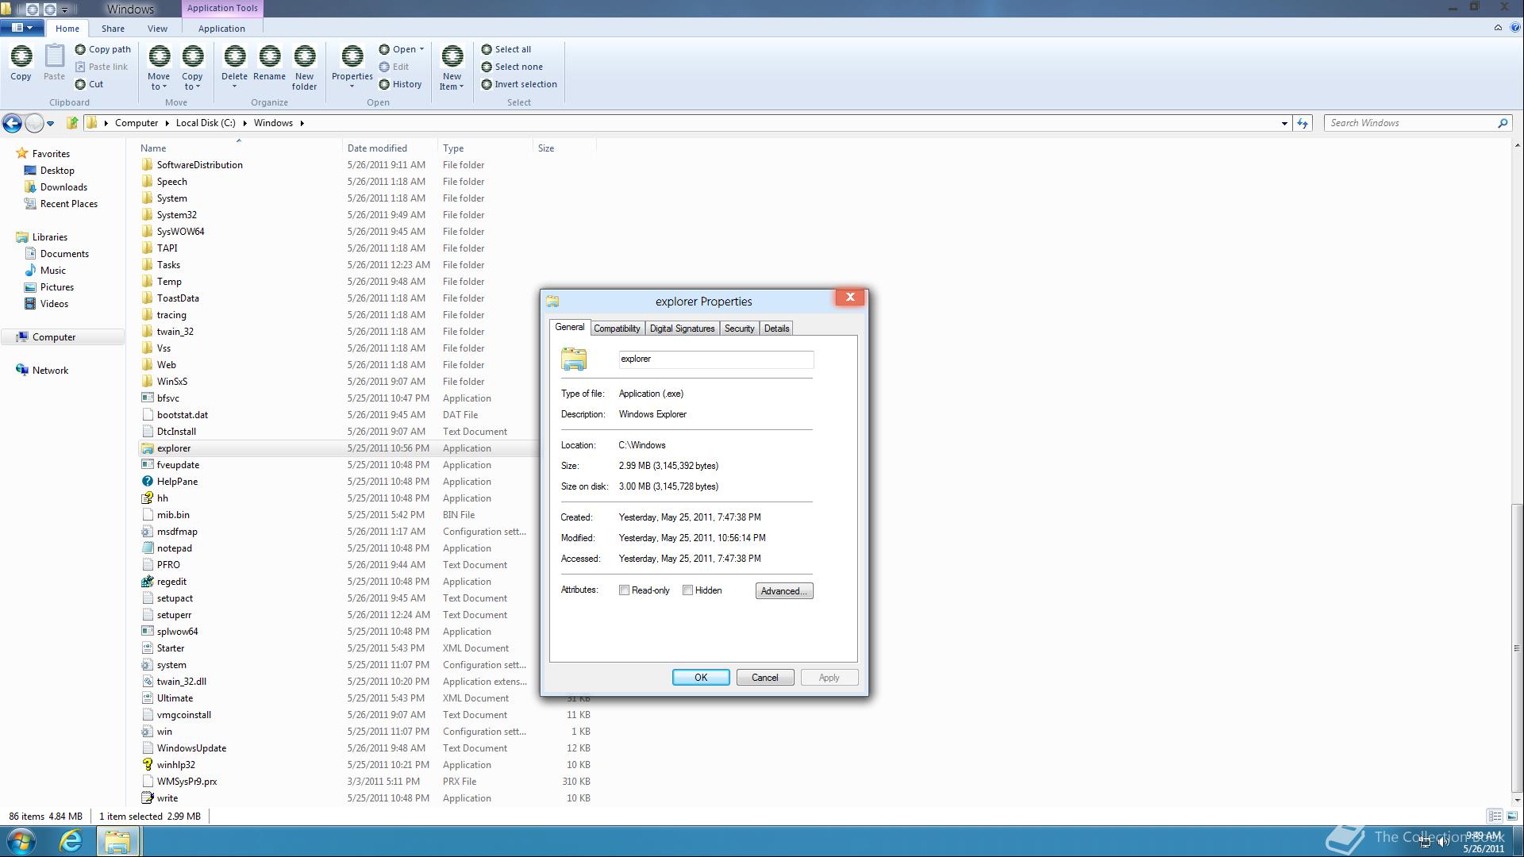Click the Up one level folder icon
1524x857 pixels.
pos(71,123)
